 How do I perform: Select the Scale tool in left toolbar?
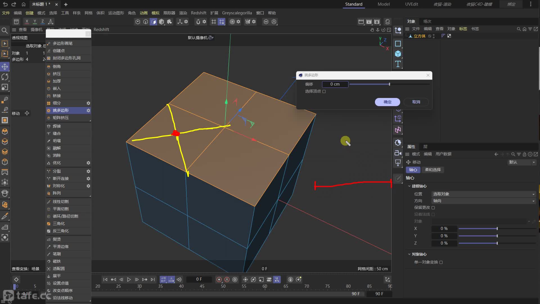pos(5,87)
